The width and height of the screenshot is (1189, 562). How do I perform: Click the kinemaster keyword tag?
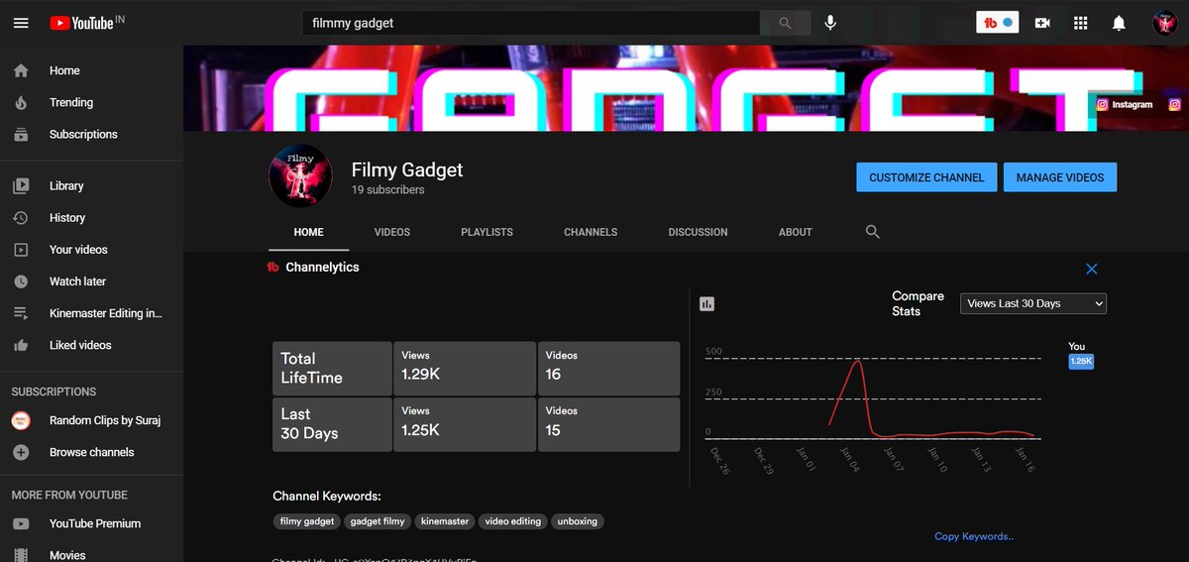pos(445,521)
